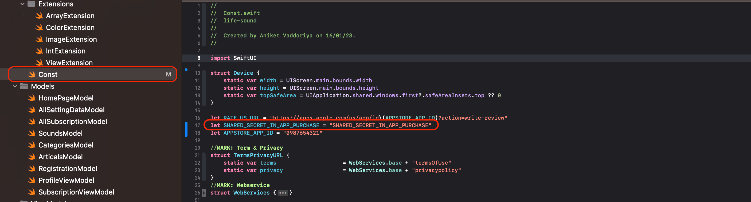Click the SubscriptionViewModel Swift file icon

click(x=32, y=192)
